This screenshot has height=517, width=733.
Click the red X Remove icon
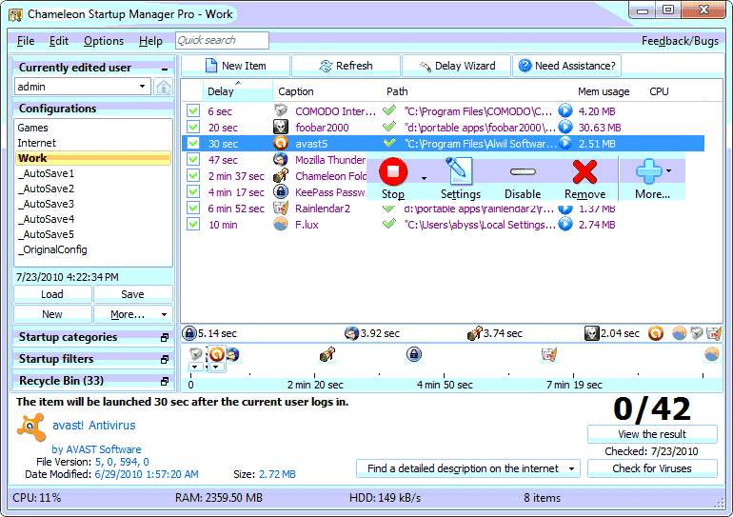(x=584, y=171)
